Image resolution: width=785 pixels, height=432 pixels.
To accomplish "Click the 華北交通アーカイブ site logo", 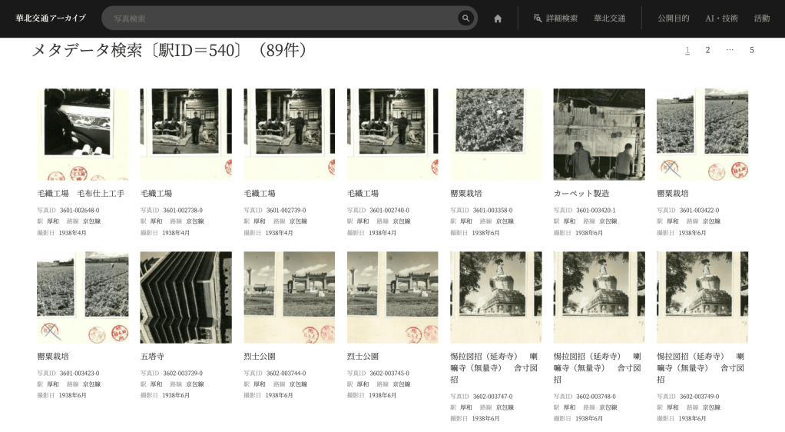I will pos(51,18).
